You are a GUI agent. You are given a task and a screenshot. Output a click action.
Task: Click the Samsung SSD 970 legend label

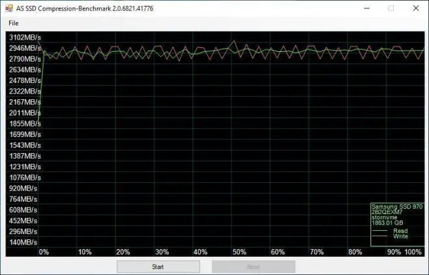(397, 207)
